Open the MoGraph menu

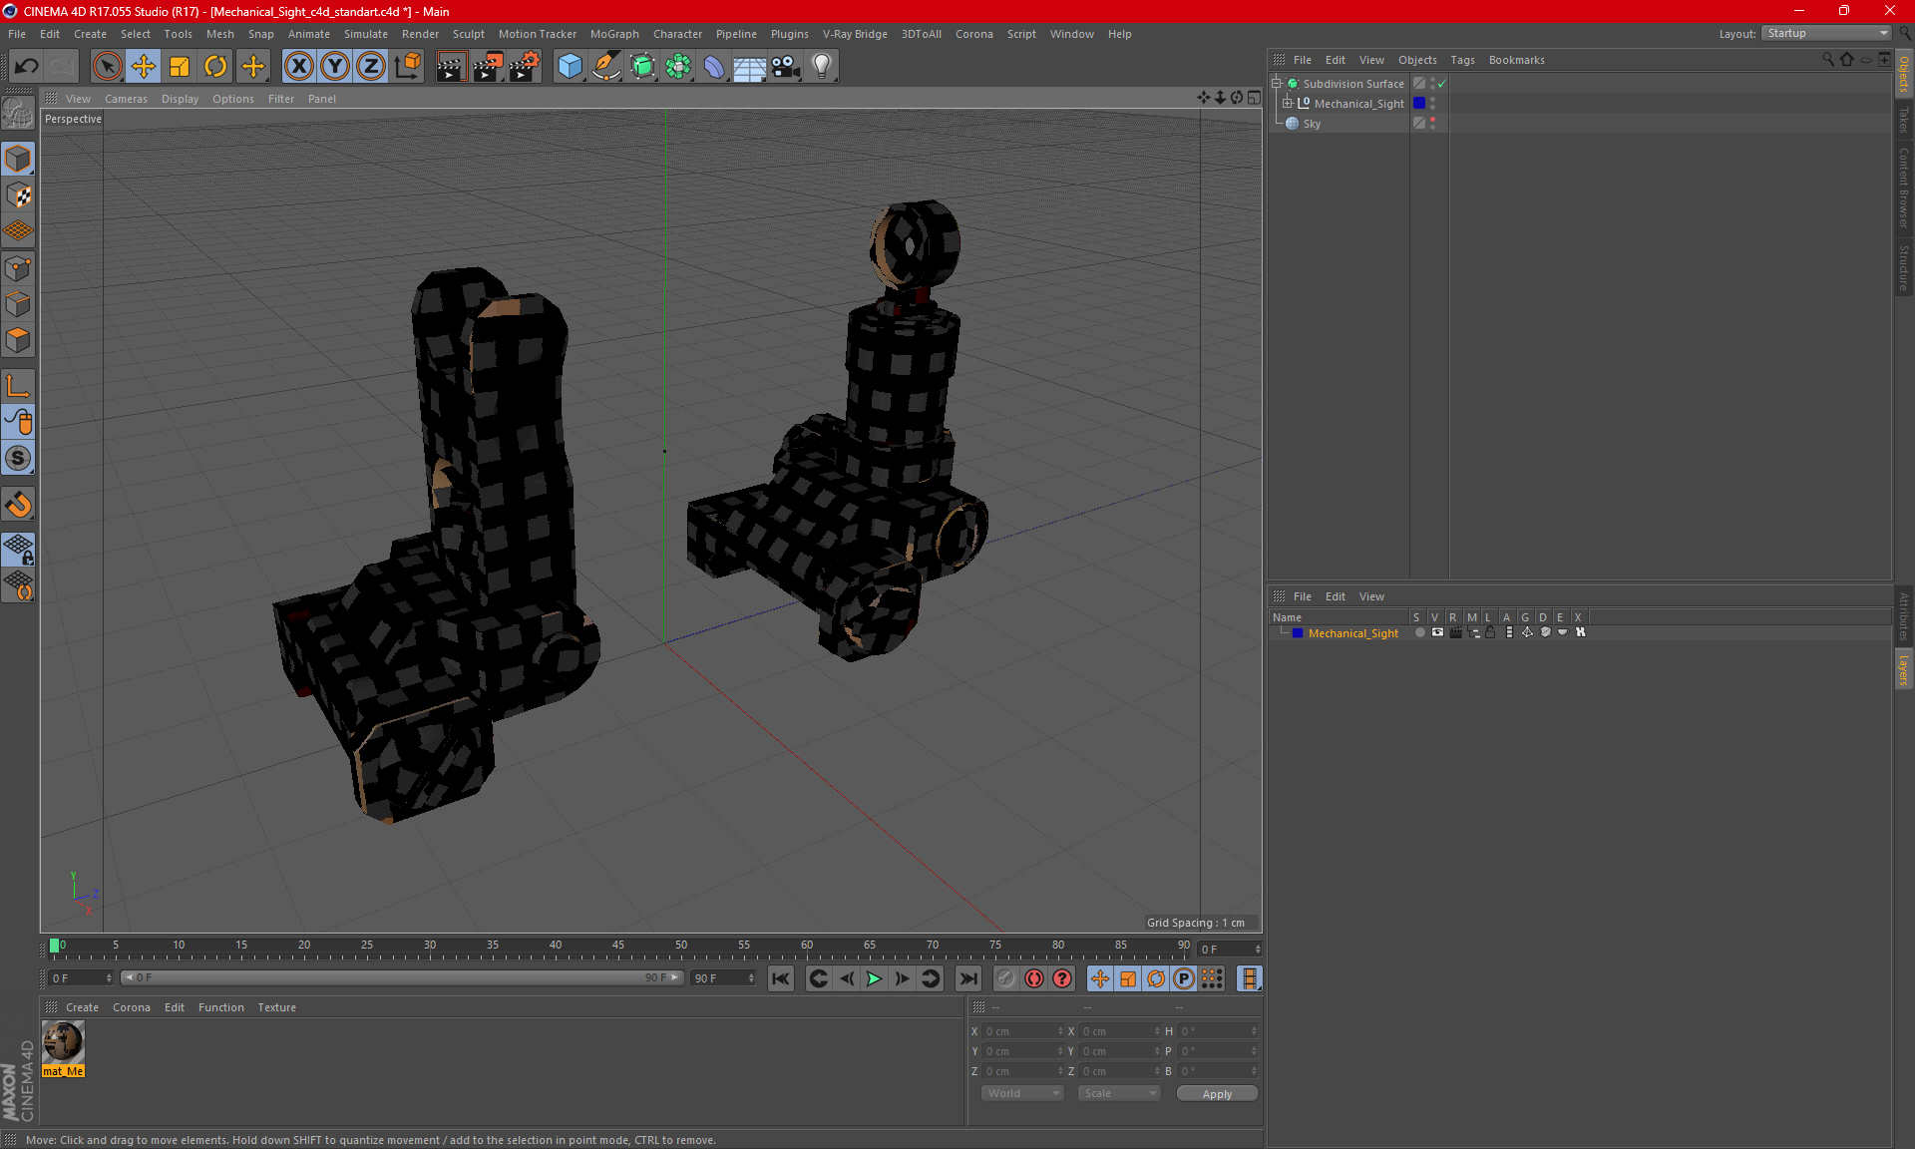tap(613, 34)
